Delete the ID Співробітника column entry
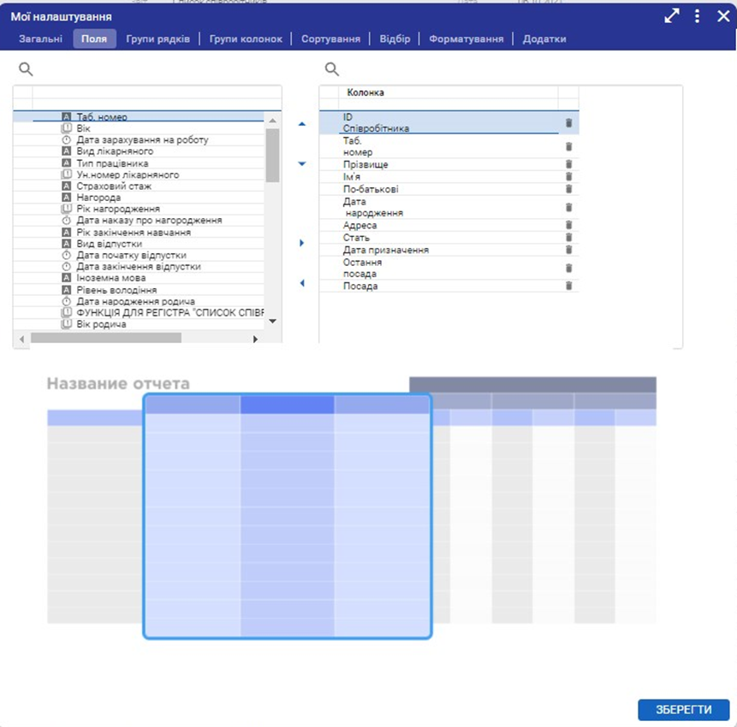Screen dimensions: 737x727 click(x=568, y=122)
